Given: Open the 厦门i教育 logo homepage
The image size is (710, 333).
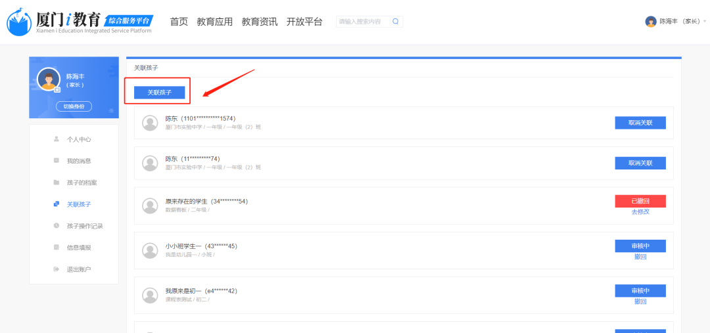Looking at the screenshot, I should click(x=79, y=22).
